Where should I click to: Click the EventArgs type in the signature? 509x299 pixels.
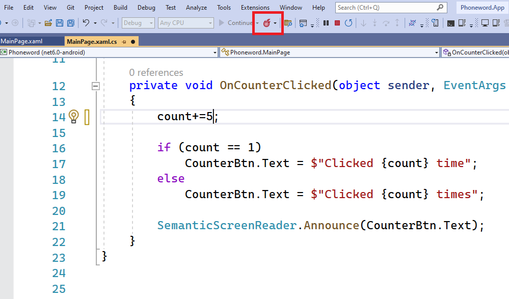(474, 85)
